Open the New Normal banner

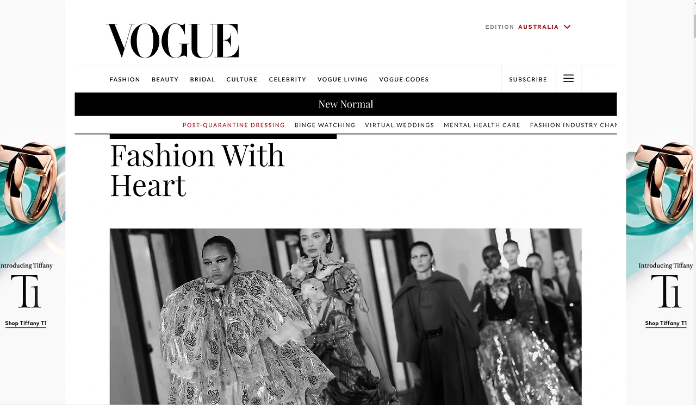coord(346,104)
